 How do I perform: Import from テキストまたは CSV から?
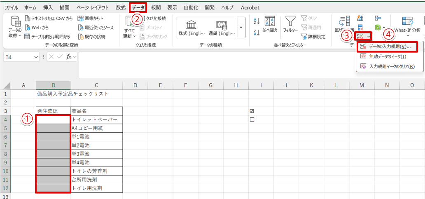click(49, 19)
